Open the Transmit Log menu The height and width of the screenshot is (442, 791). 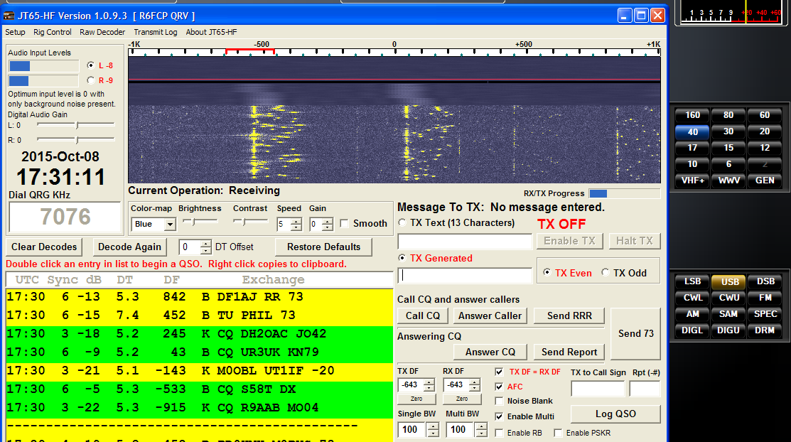[155, 32]
